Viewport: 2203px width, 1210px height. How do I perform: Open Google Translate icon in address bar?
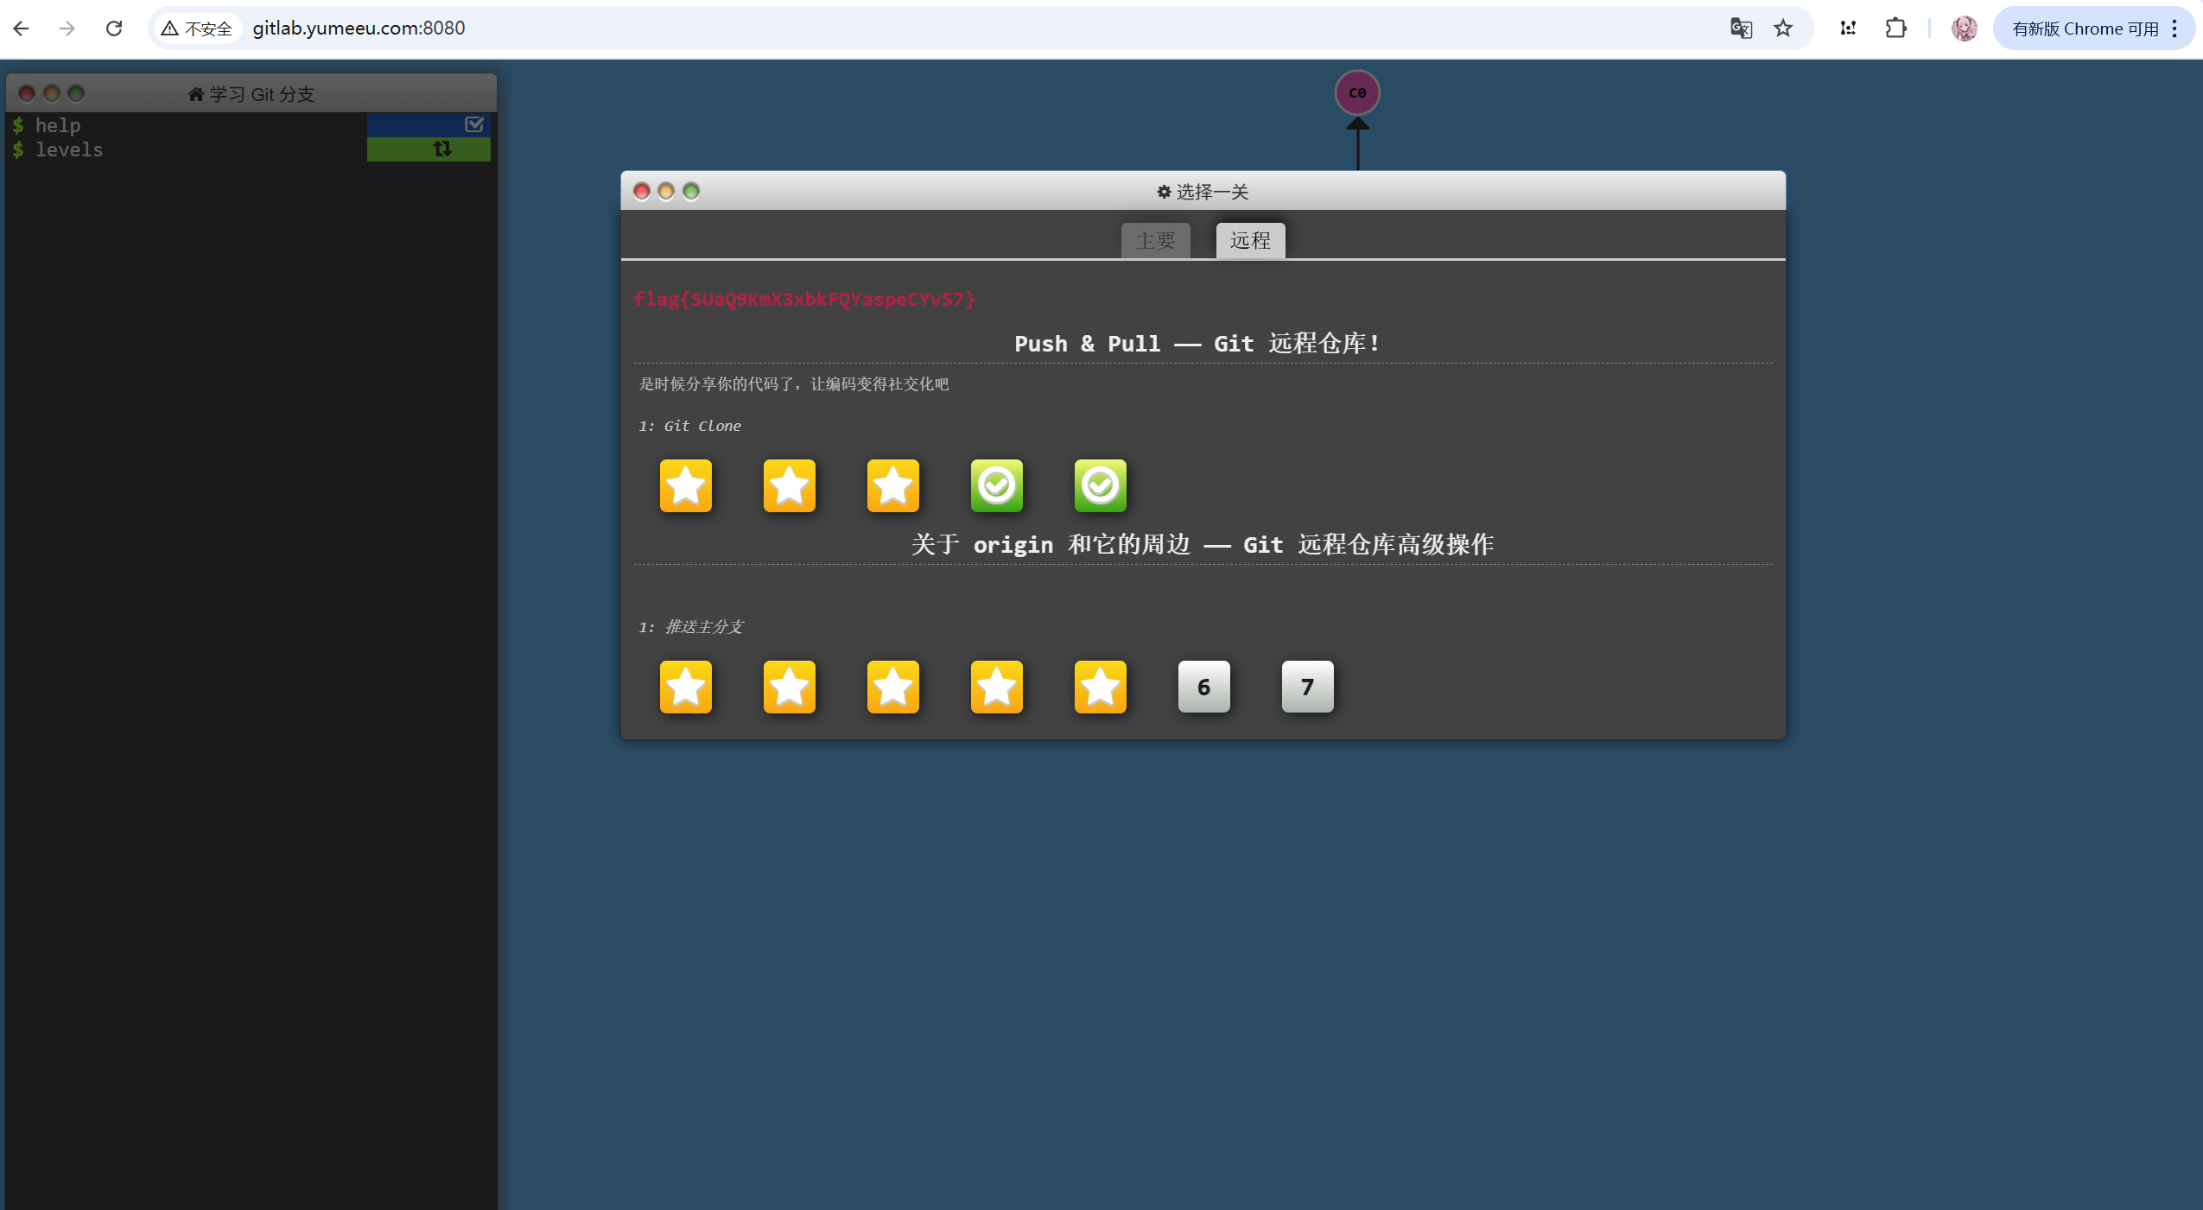coord(1741,29)
